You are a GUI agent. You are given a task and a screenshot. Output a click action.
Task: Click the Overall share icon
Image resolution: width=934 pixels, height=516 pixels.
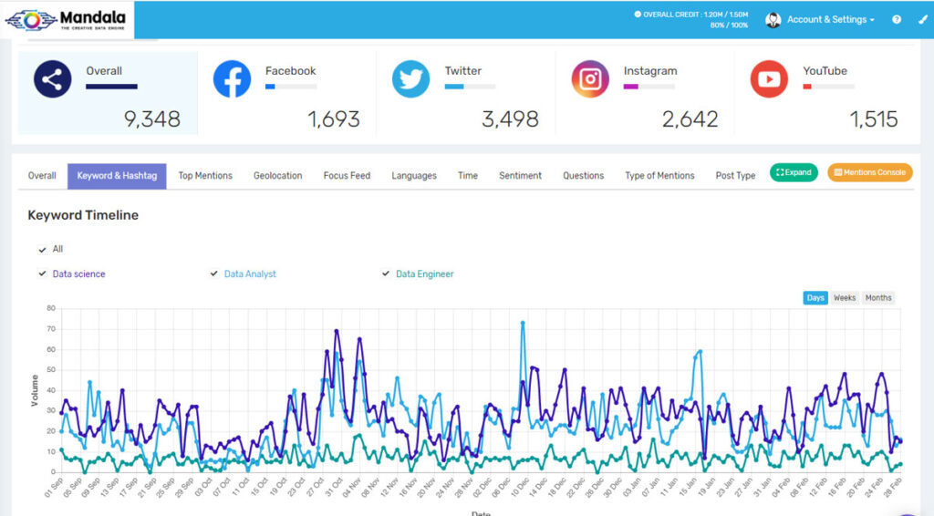pos(53,79)
